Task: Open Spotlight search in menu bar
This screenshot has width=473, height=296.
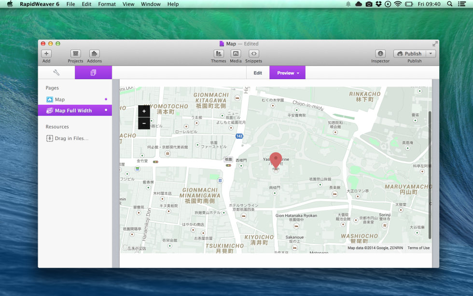Action: click(449, 4)
